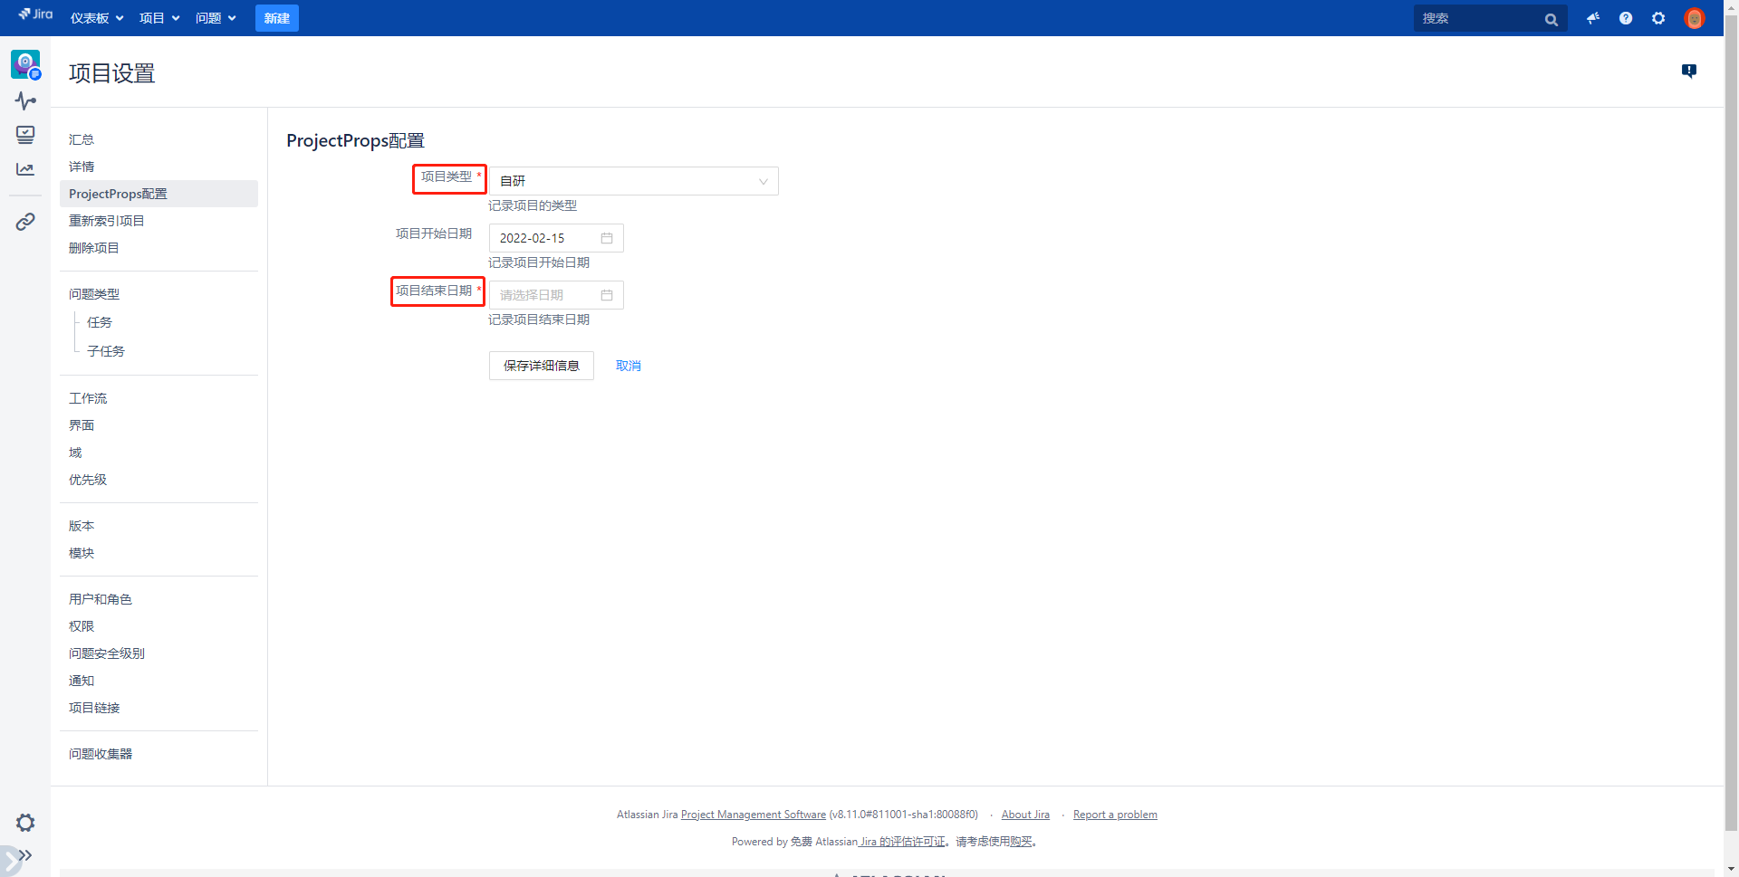The image size is (1739, 877).
Task: Open the reports chart icon in sidebar
Action: [25, 169]
